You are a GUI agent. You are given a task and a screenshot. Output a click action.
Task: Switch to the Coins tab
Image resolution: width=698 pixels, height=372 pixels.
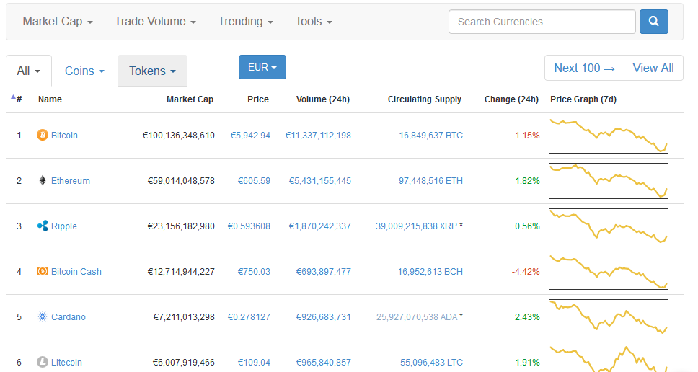(84, 71)
